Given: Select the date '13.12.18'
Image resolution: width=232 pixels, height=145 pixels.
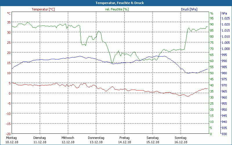Looking at the screenshot, I should pos(96,142).
